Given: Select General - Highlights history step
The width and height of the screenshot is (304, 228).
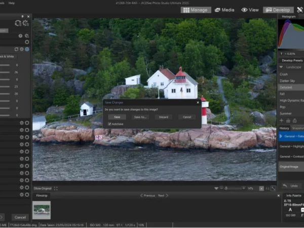Looking at the screenshot, I should [292, 146].
